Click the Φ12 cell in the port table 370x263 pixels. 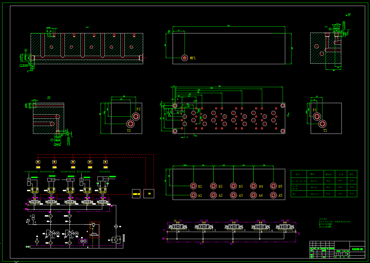point(352,194)
